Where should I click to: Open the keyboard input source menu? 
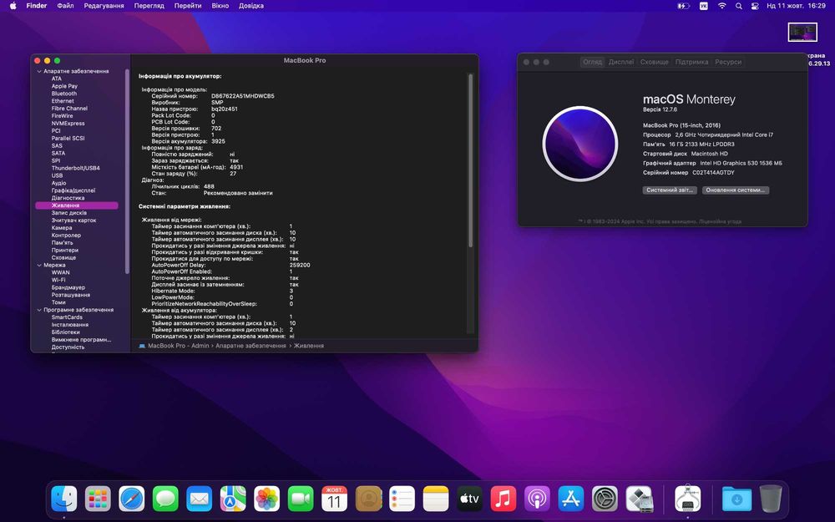703,6
